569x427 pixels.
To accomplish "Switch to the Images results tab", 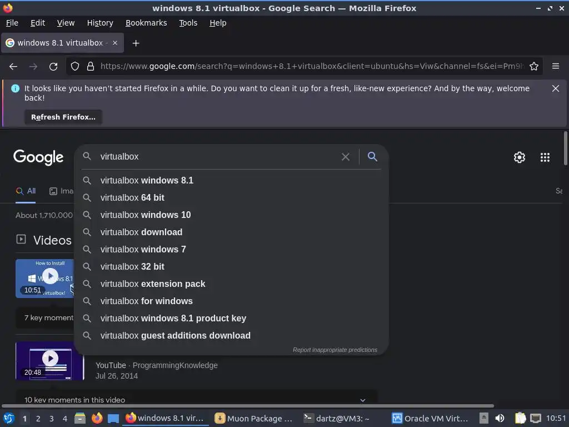I will pyautogui.click(x=61, y=191).
